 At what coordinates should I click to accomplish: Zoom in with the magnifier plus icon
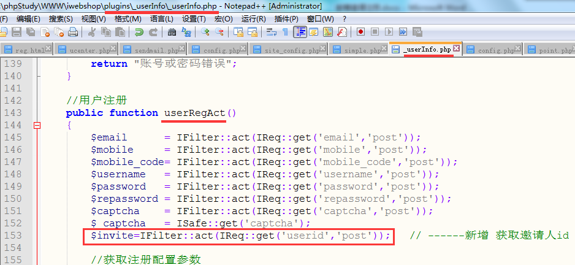[205, 32]
